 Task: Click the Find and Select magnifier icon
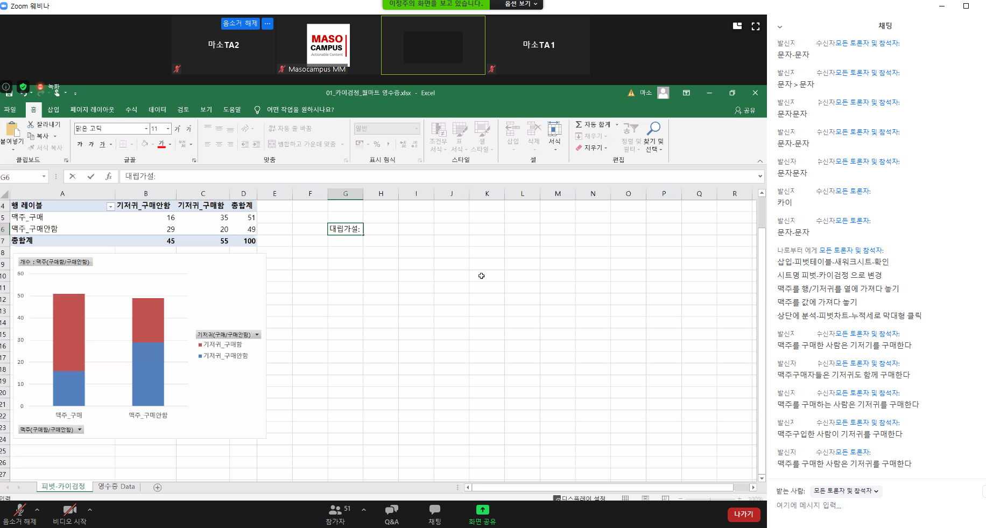click(653, 129)
